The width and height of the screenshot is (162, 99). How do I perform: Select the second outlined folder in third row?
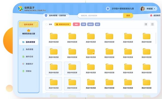[x=72, y=68]
